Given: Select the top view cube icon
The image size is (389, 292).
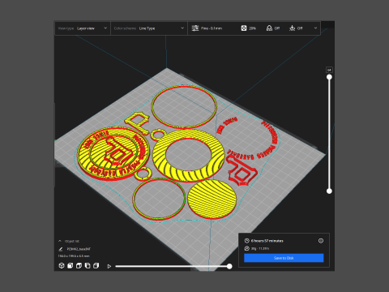Looking at the screenshot, I should [79, 266].
